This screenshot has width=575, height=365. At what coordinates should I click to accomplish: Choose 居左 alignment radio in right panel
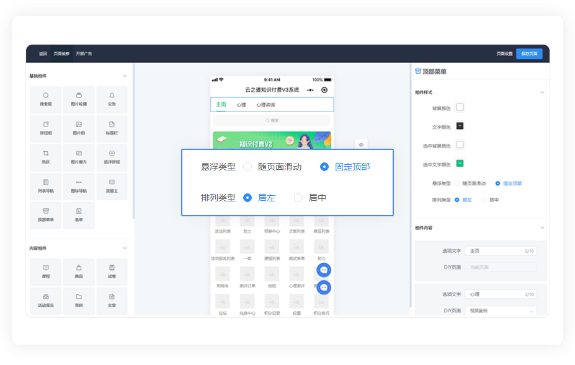point(457,200)
